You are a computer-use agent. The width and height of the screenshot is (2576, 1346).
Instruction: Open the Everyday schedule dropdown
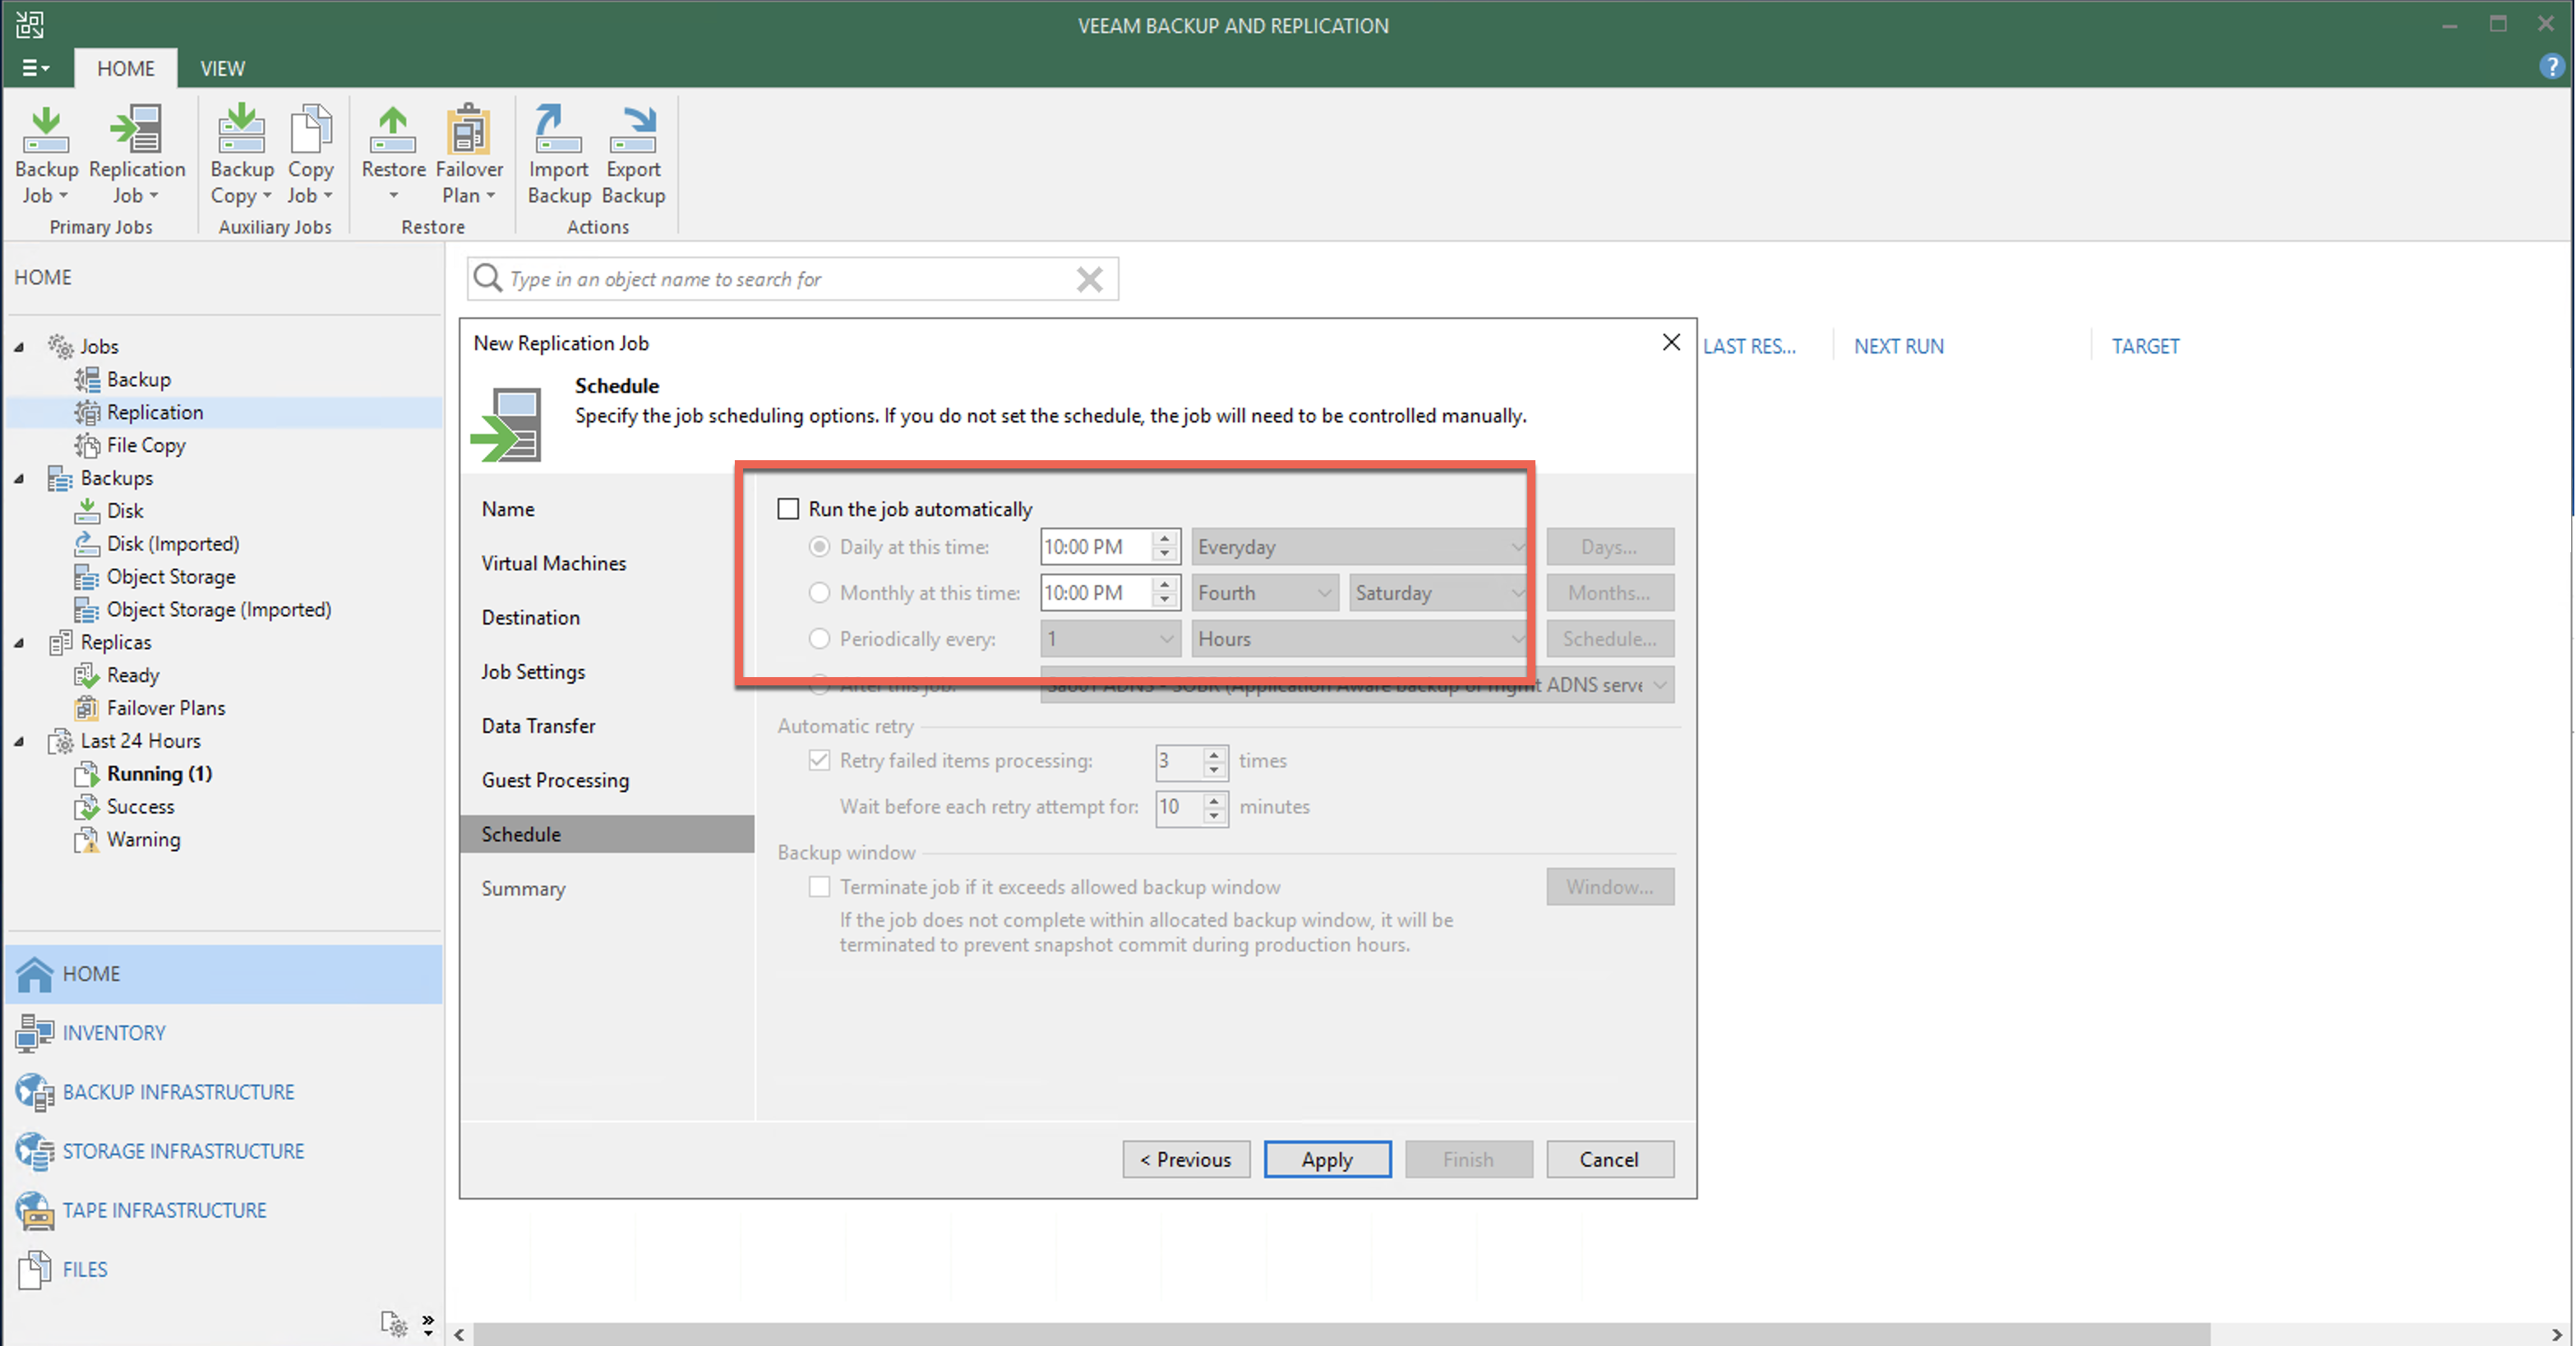point(1359,547)
